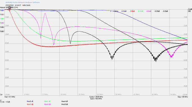Select the green Mem2 dB trace label
Viewport: 192px width, 107px height.
pos(47,101)
